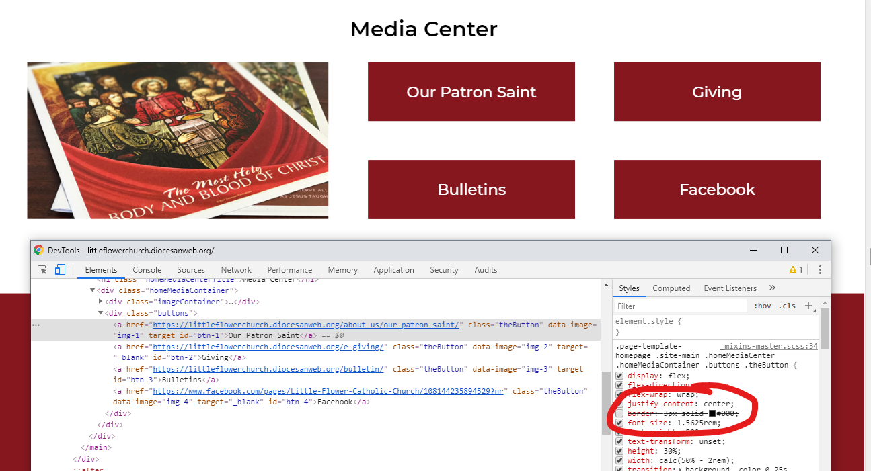
Task: Expand the imageContainer div node
Action: coord(101,302)
